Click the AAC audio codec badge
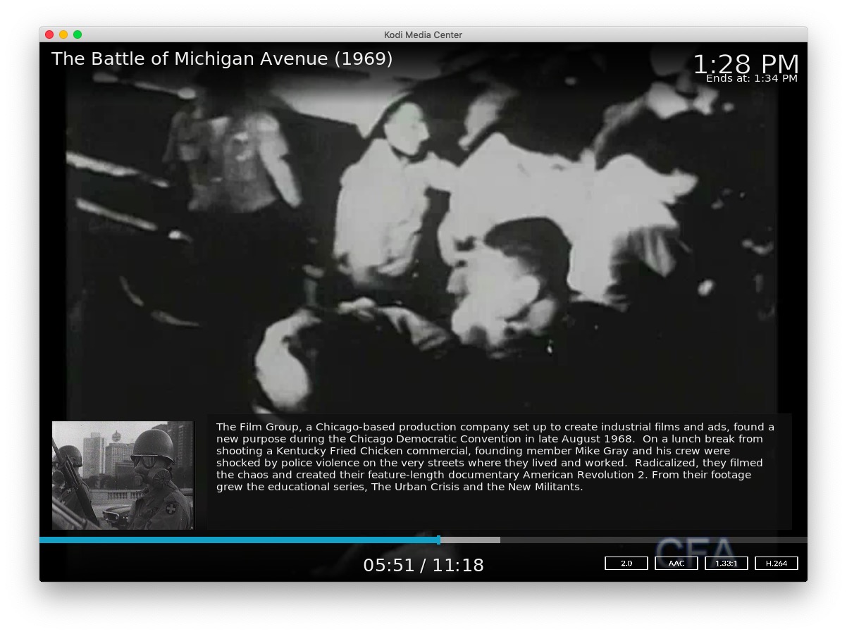This screenshot has height=634, width=847. tap(676, 564)
